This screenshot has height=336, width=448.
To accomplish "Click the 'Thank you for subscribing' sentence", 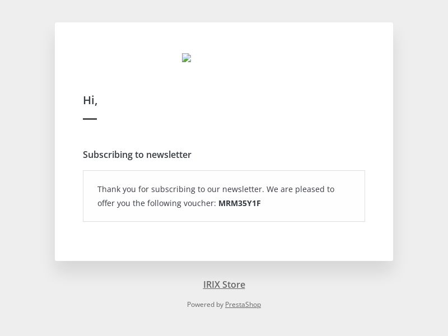I will 180,189.
